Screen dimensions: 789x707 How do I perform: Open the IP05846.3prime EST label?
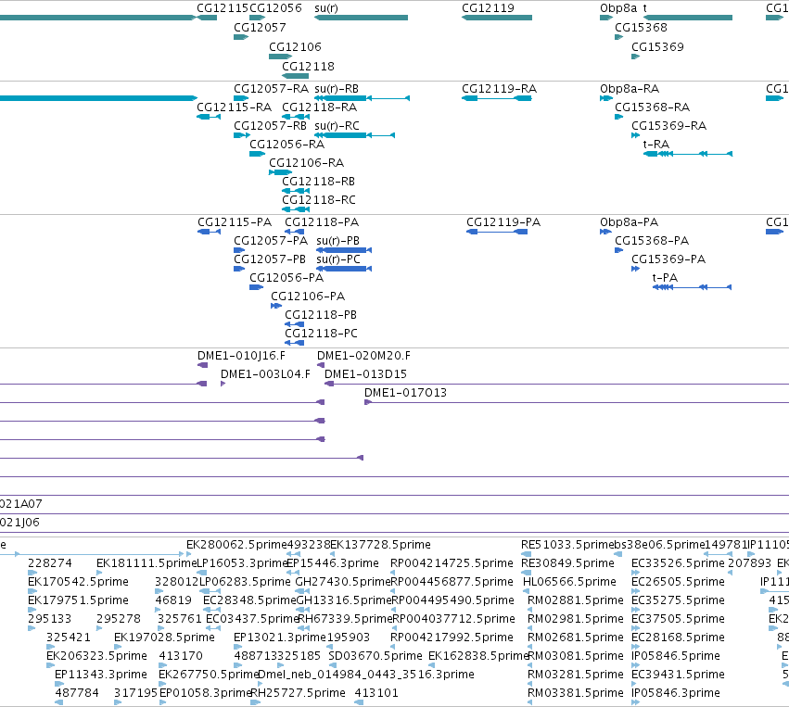[676, 693]
